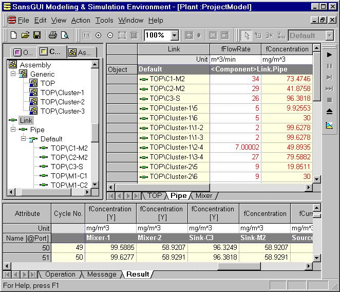Viewport: 340px width, 292px height.
Task: Click the Print icon in toolbar
Action: click(x=52, y=35)
